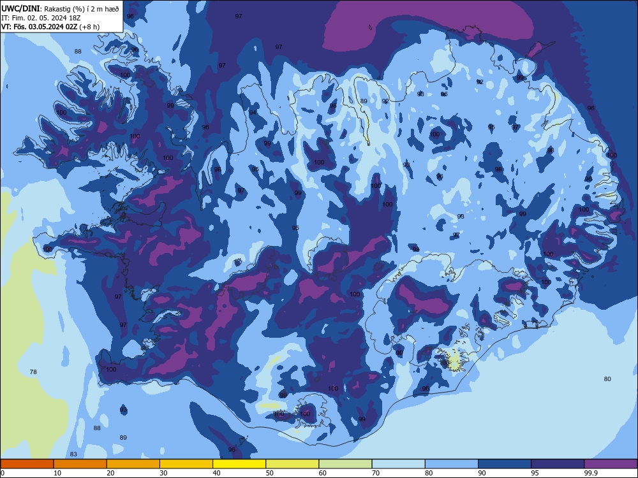The image size is (638, 478).
Task: Click the legend label '10'
Action: (x=57, y=473)
